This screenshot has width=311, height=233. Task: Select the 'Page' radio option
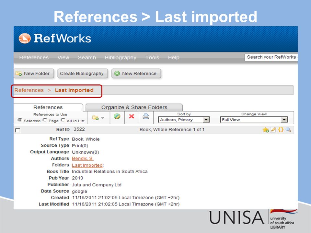[x=45, y=120]
